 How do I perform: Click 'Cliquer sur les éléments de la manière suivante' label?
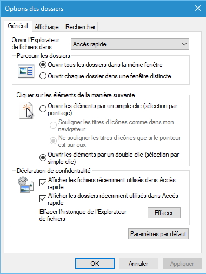pyautogui.click(x=76, y=95)
